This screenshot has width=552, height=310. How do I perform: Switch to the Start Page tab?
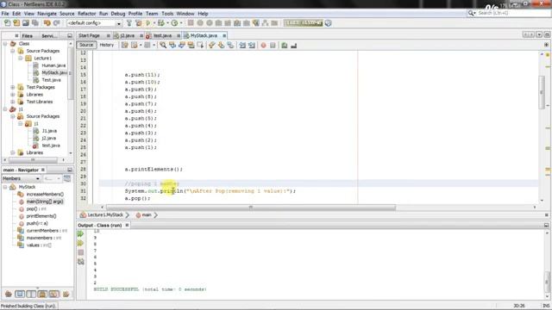89,35
